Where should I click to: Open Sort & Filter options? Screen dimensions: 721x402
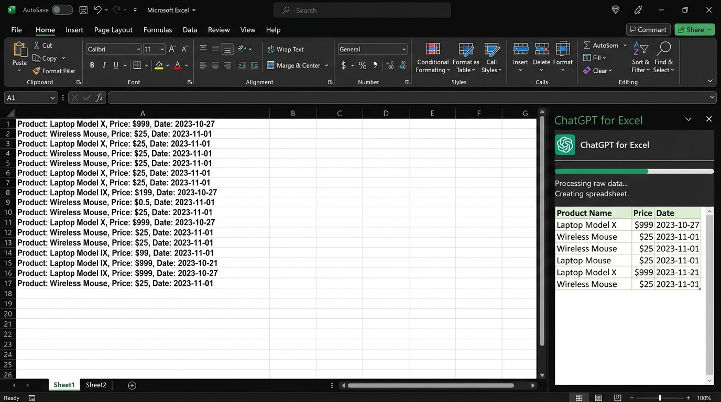click(x=640, y=57)
